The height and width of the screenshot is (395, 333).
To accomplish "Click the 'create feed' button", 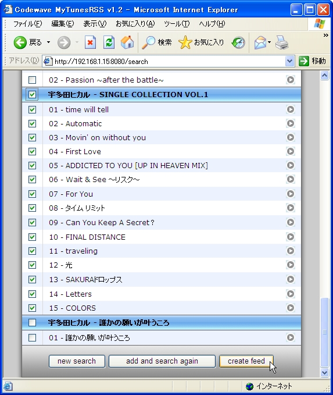I will click(x=246, y=361).
